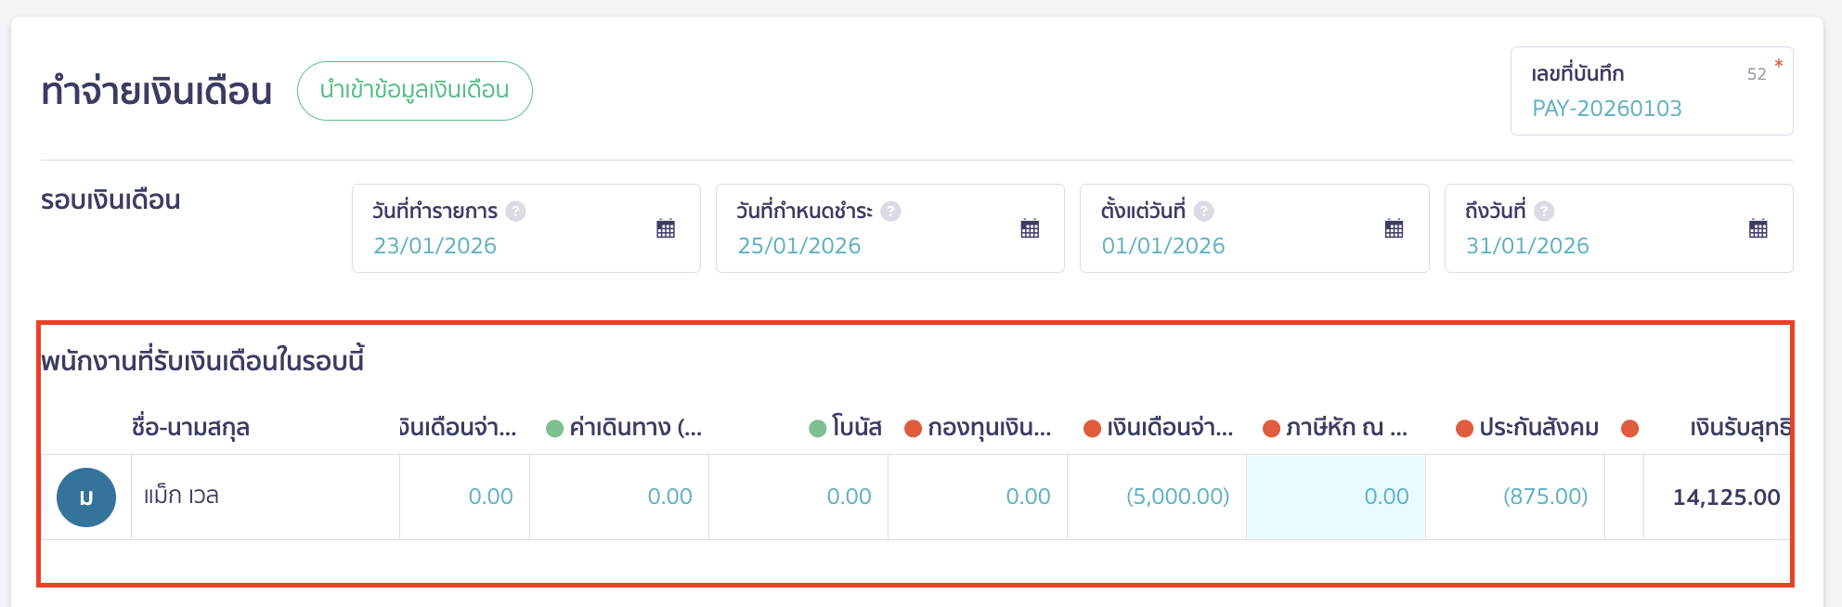Click help icon beside ตั้งแต่วันที่ label
The image size is (1842, 607).
coord(1204,211)
